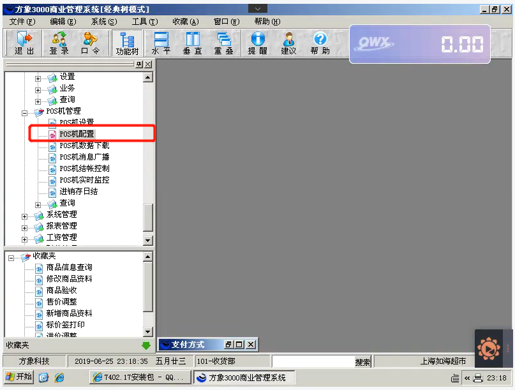Screen dimensions: 515x390
Task: Tile windows with the 水平 icon
Action: [161, 43]
